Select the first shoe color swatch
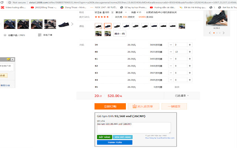The height and width of the screenshot is (148, 237). (x=98, y=26)
